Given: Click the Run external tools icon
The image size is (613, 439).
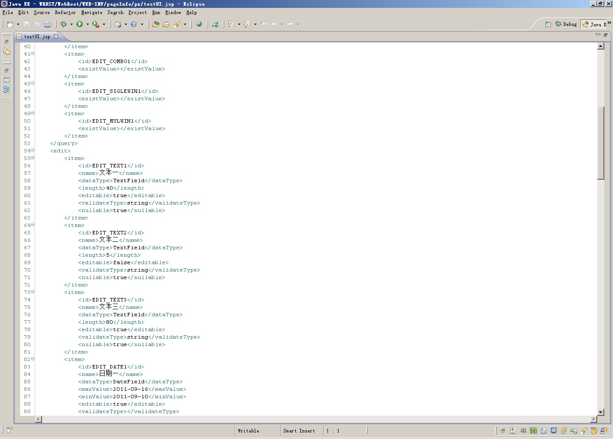Looking at the screenshot, I should (x=95, y=24).
